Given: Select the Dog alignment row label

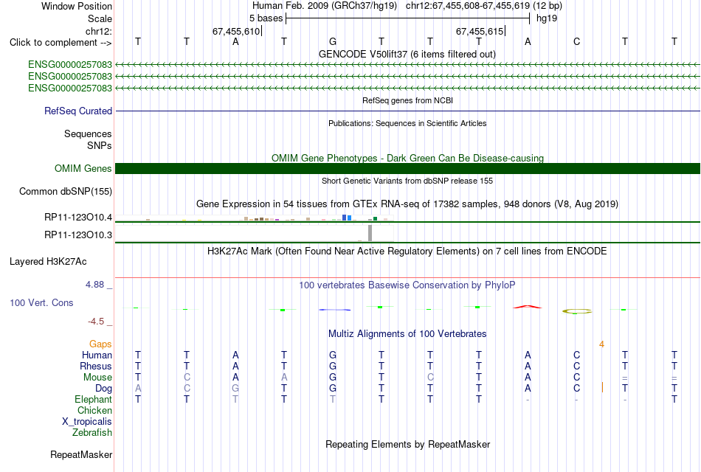Looking at the screenshot, I should click(x=103, y=389).
